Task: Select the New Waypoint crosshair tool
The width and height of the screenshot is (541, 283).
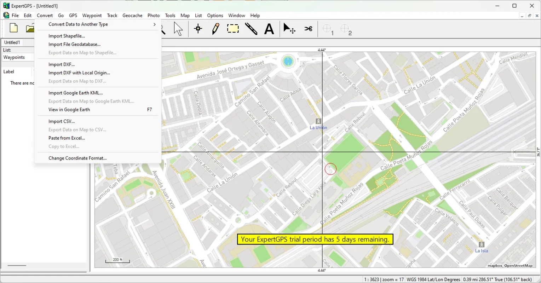Action: [x=198, y=29]
